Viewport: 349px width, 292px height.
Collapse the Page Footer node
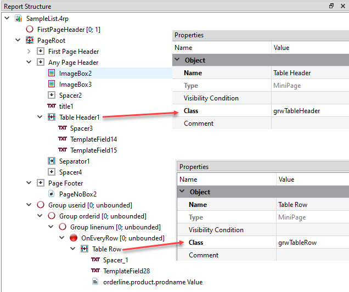click(29, 183)
